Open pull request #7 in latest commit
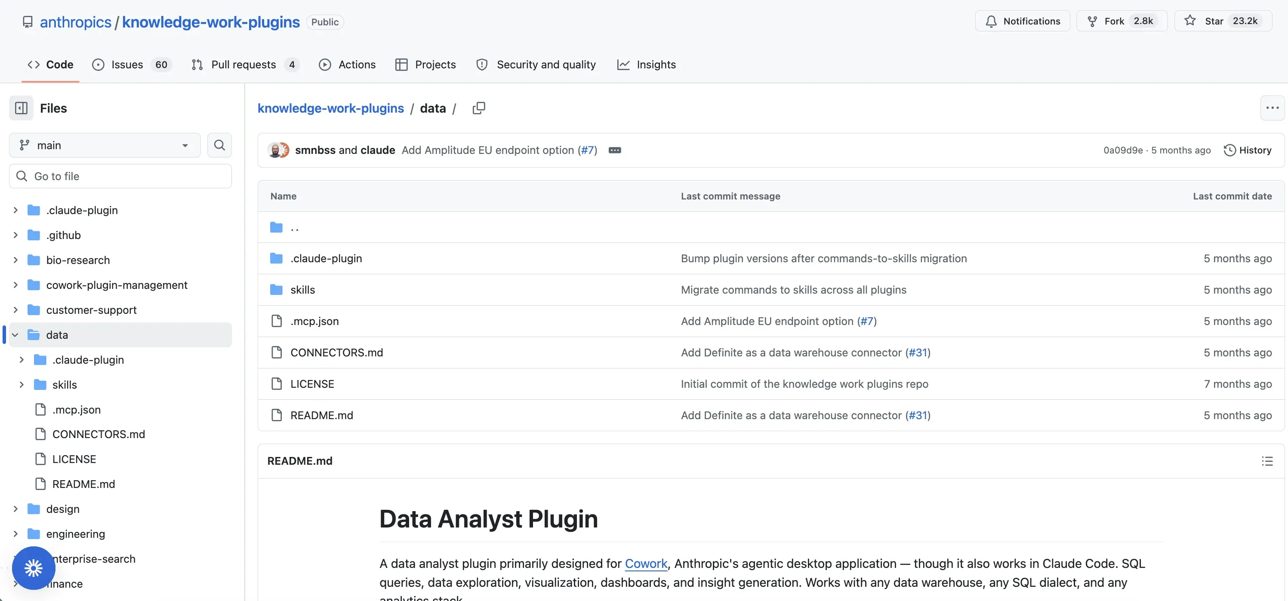Screen dimensions: 1288x601 (x=588, y=150)
